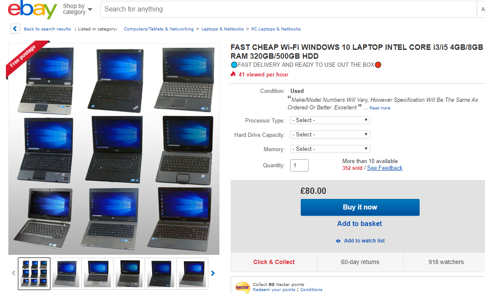Image resolution: width=485 pixels, height=294 pixels.
Task: Click the eye icon beside watch list
Action: tap(338, 241)
